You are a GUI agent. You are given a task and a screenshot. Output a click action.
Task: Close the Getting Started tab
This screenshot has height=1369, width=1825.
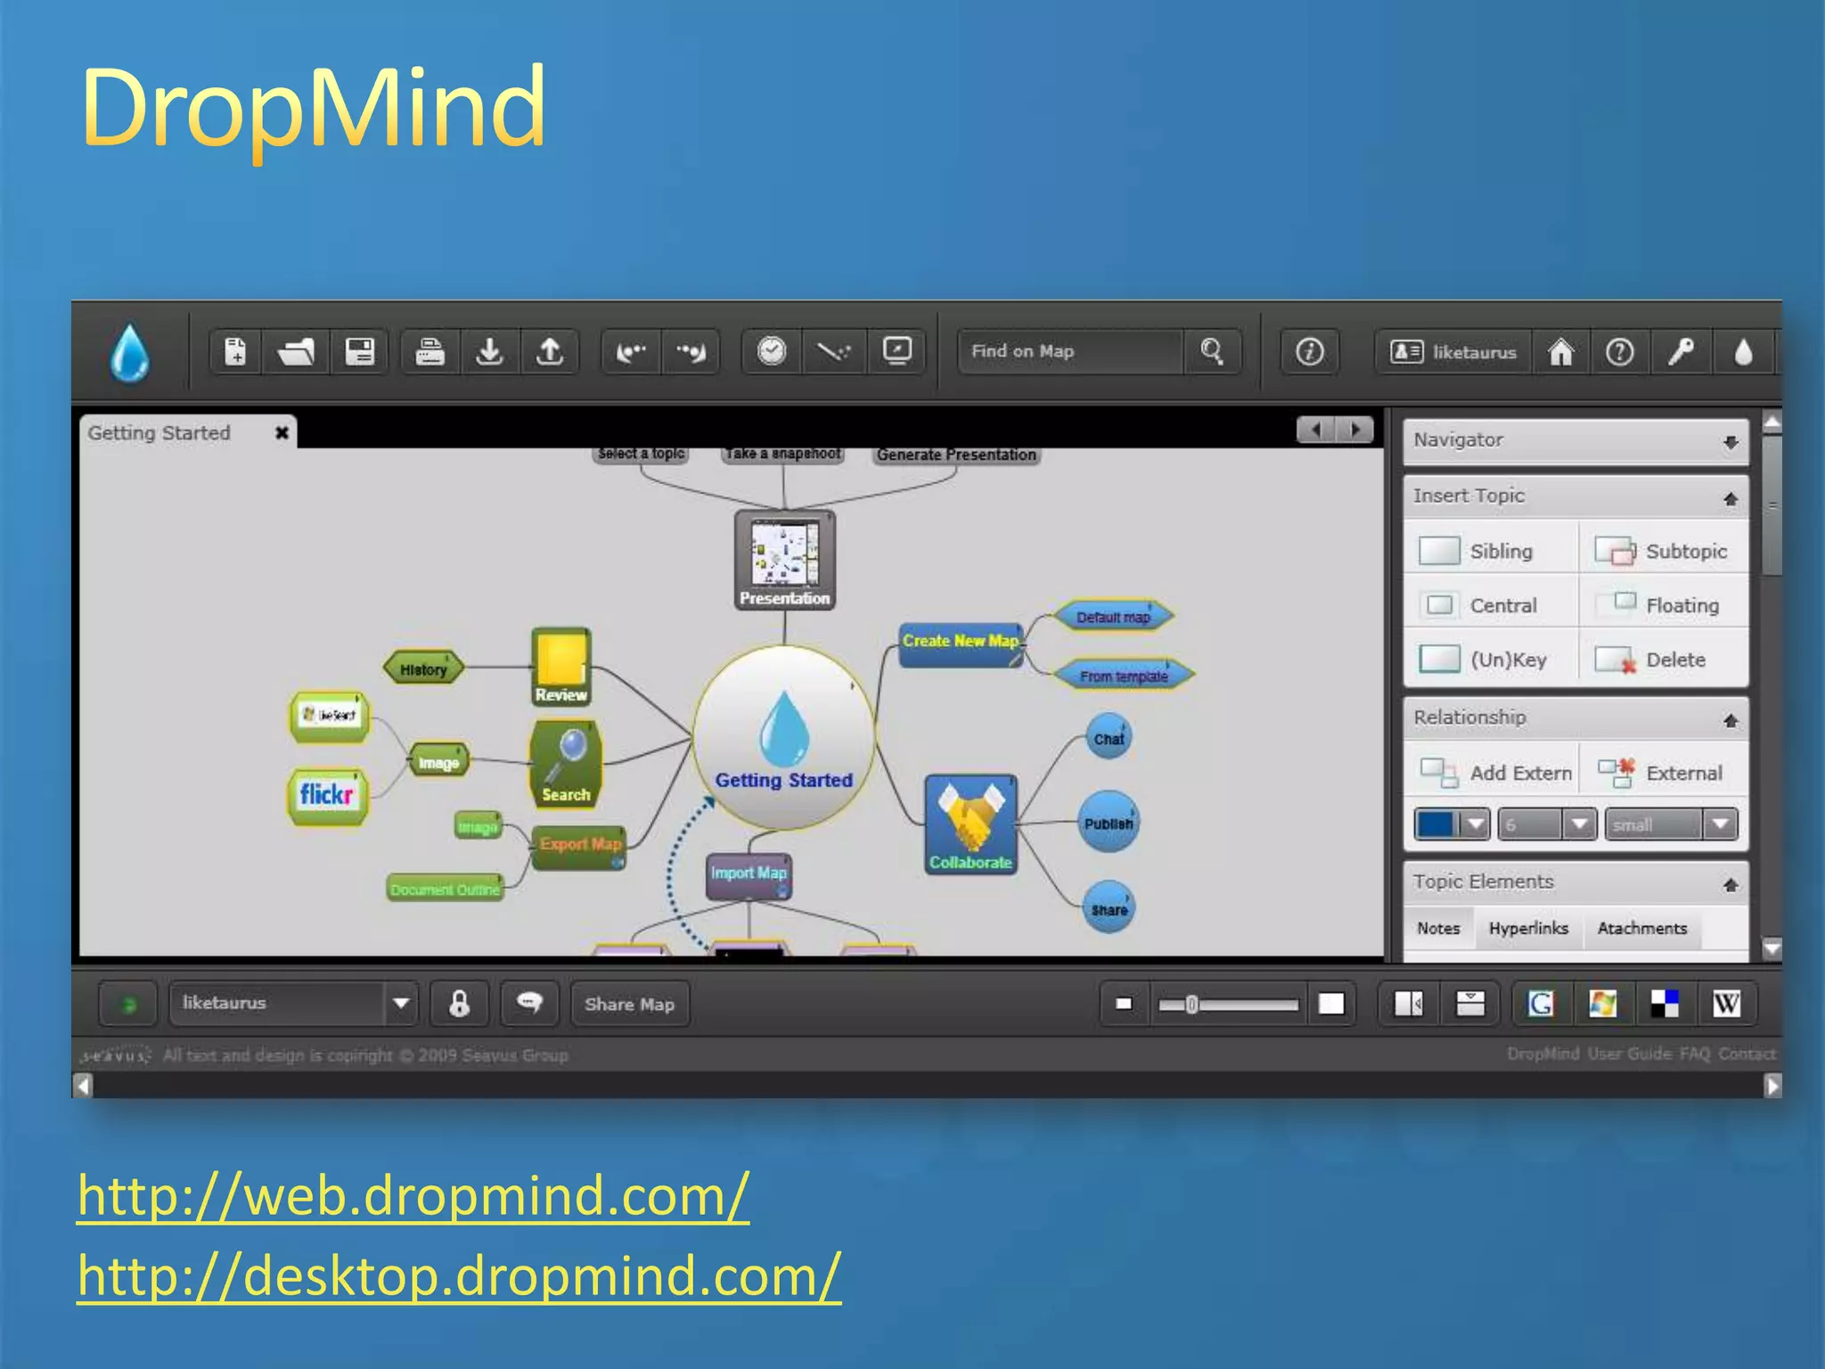(282, 433)
